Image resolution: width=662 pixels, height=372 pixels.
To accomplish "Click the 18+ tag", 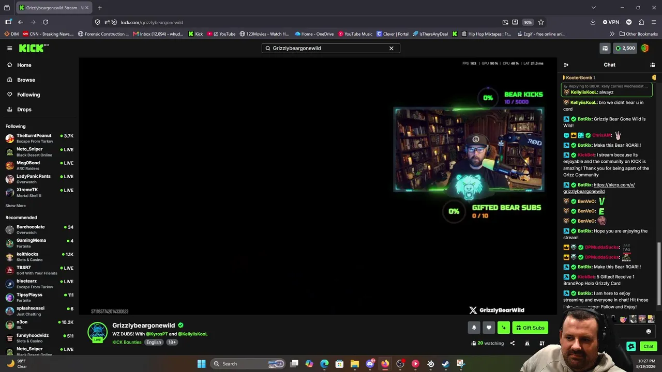I will pyautogui.click(x=172, y=342).
